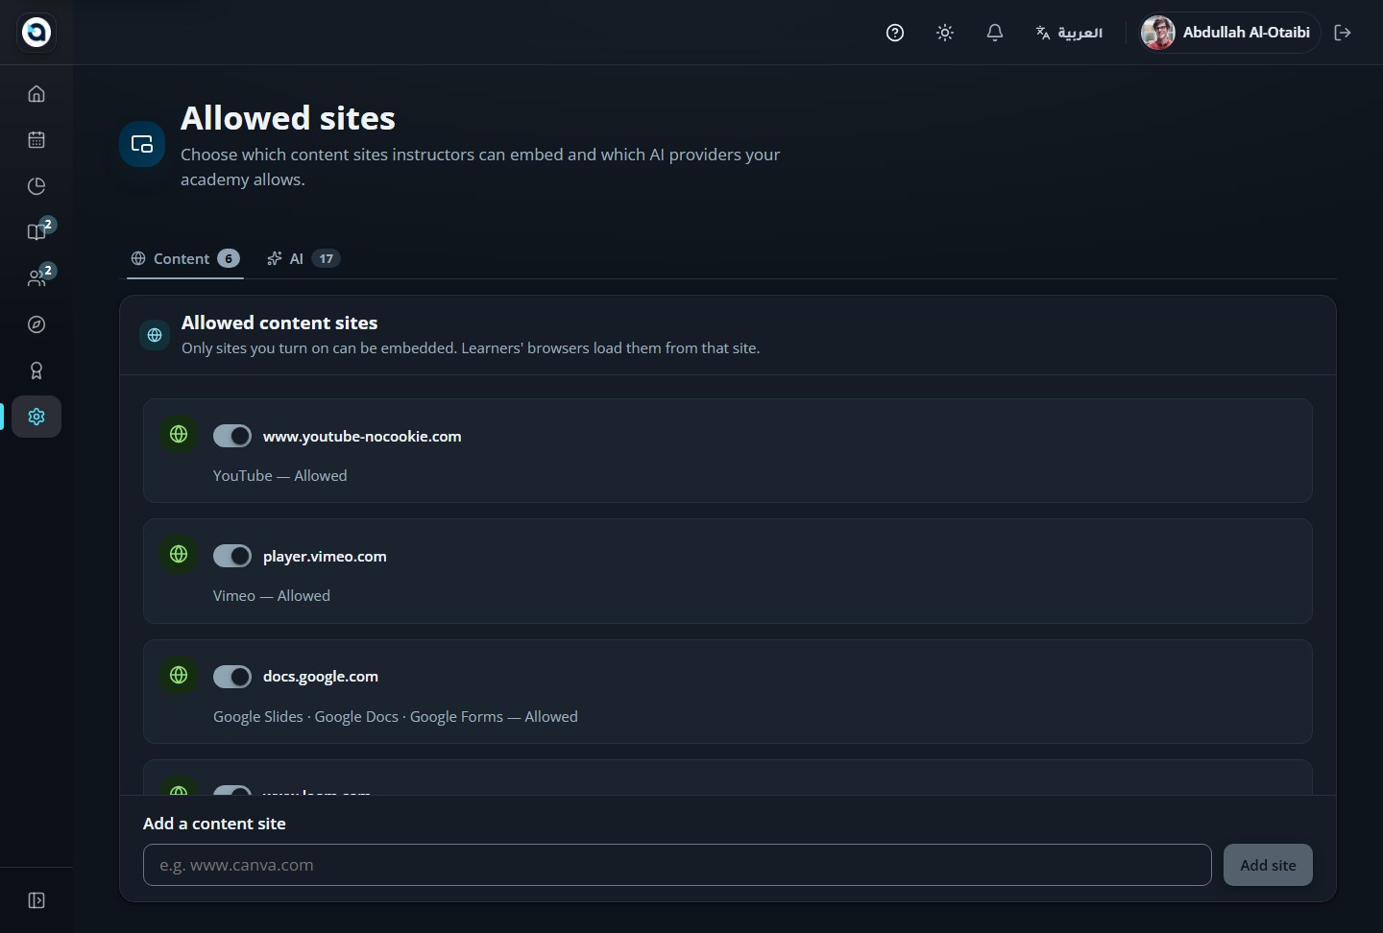Click globe icon beside docs.google.com

[179, 676]
